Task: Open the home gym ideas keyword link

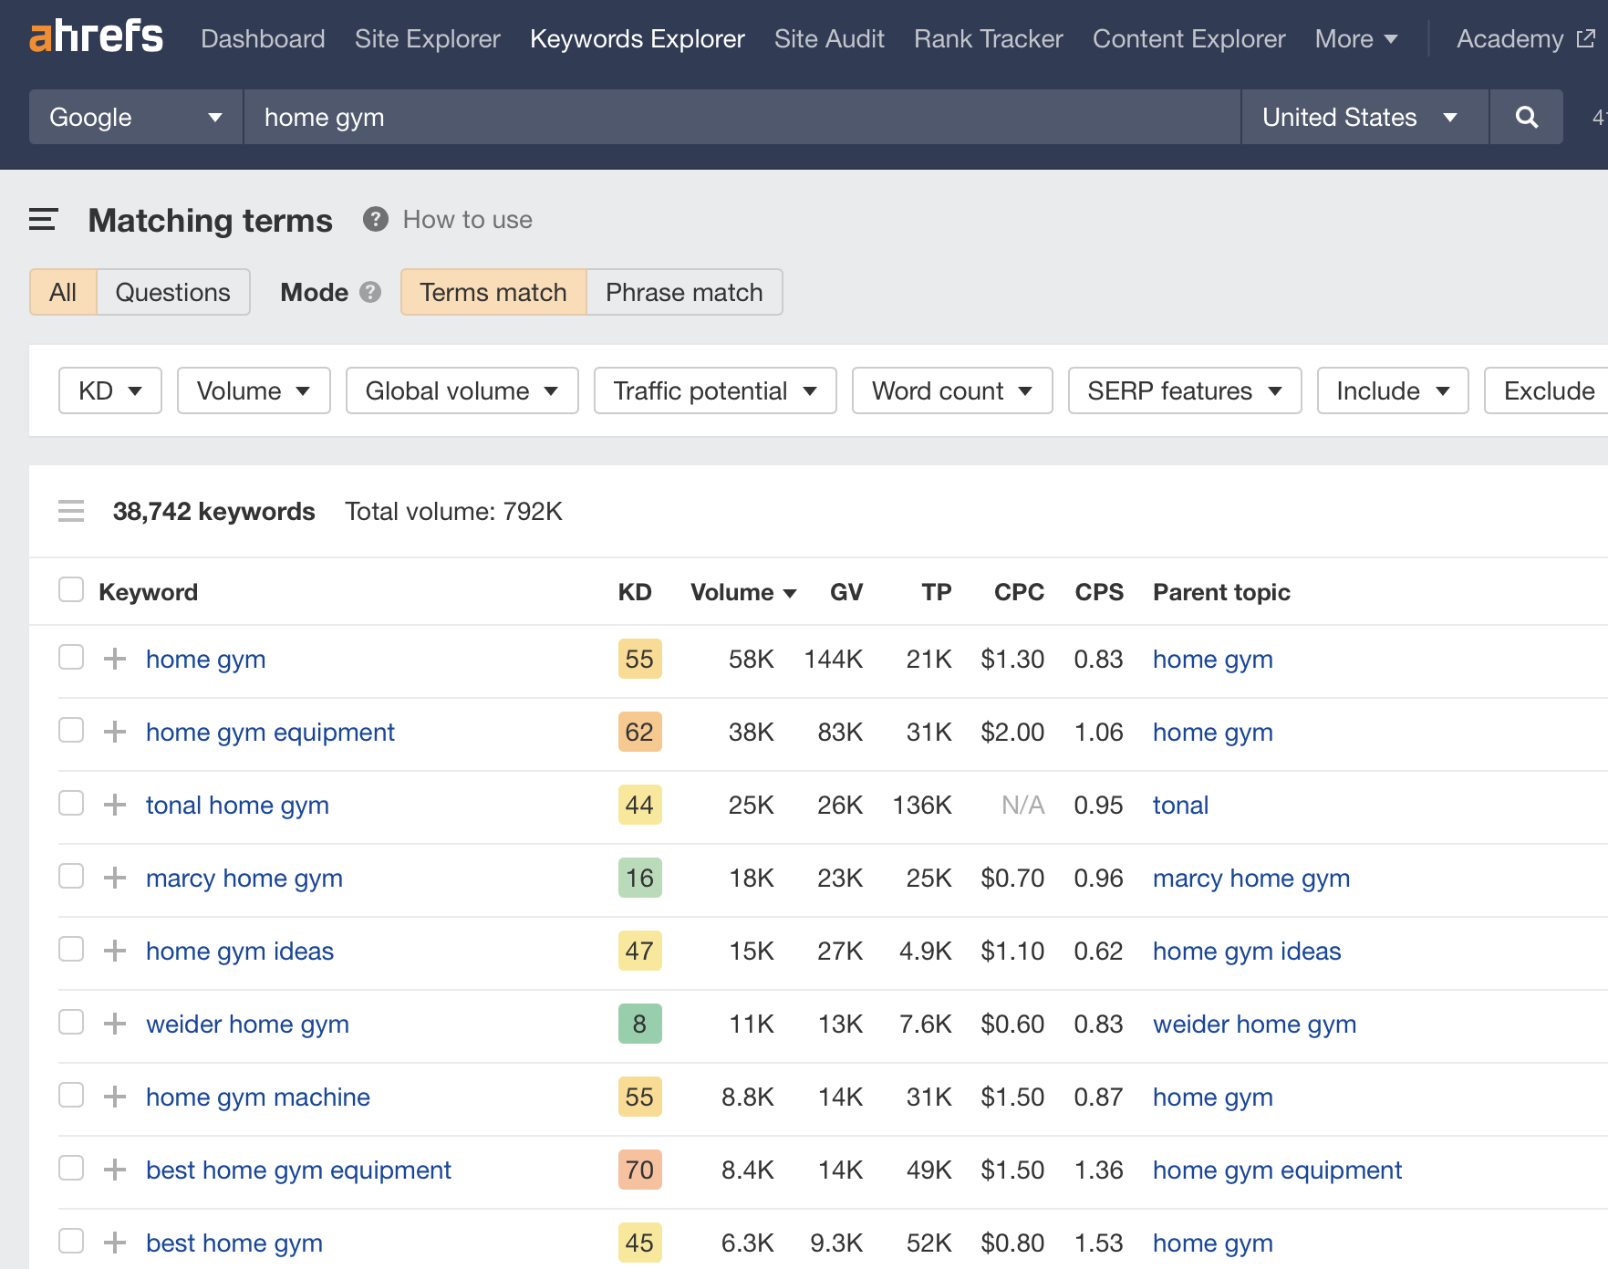Action: 239,951
